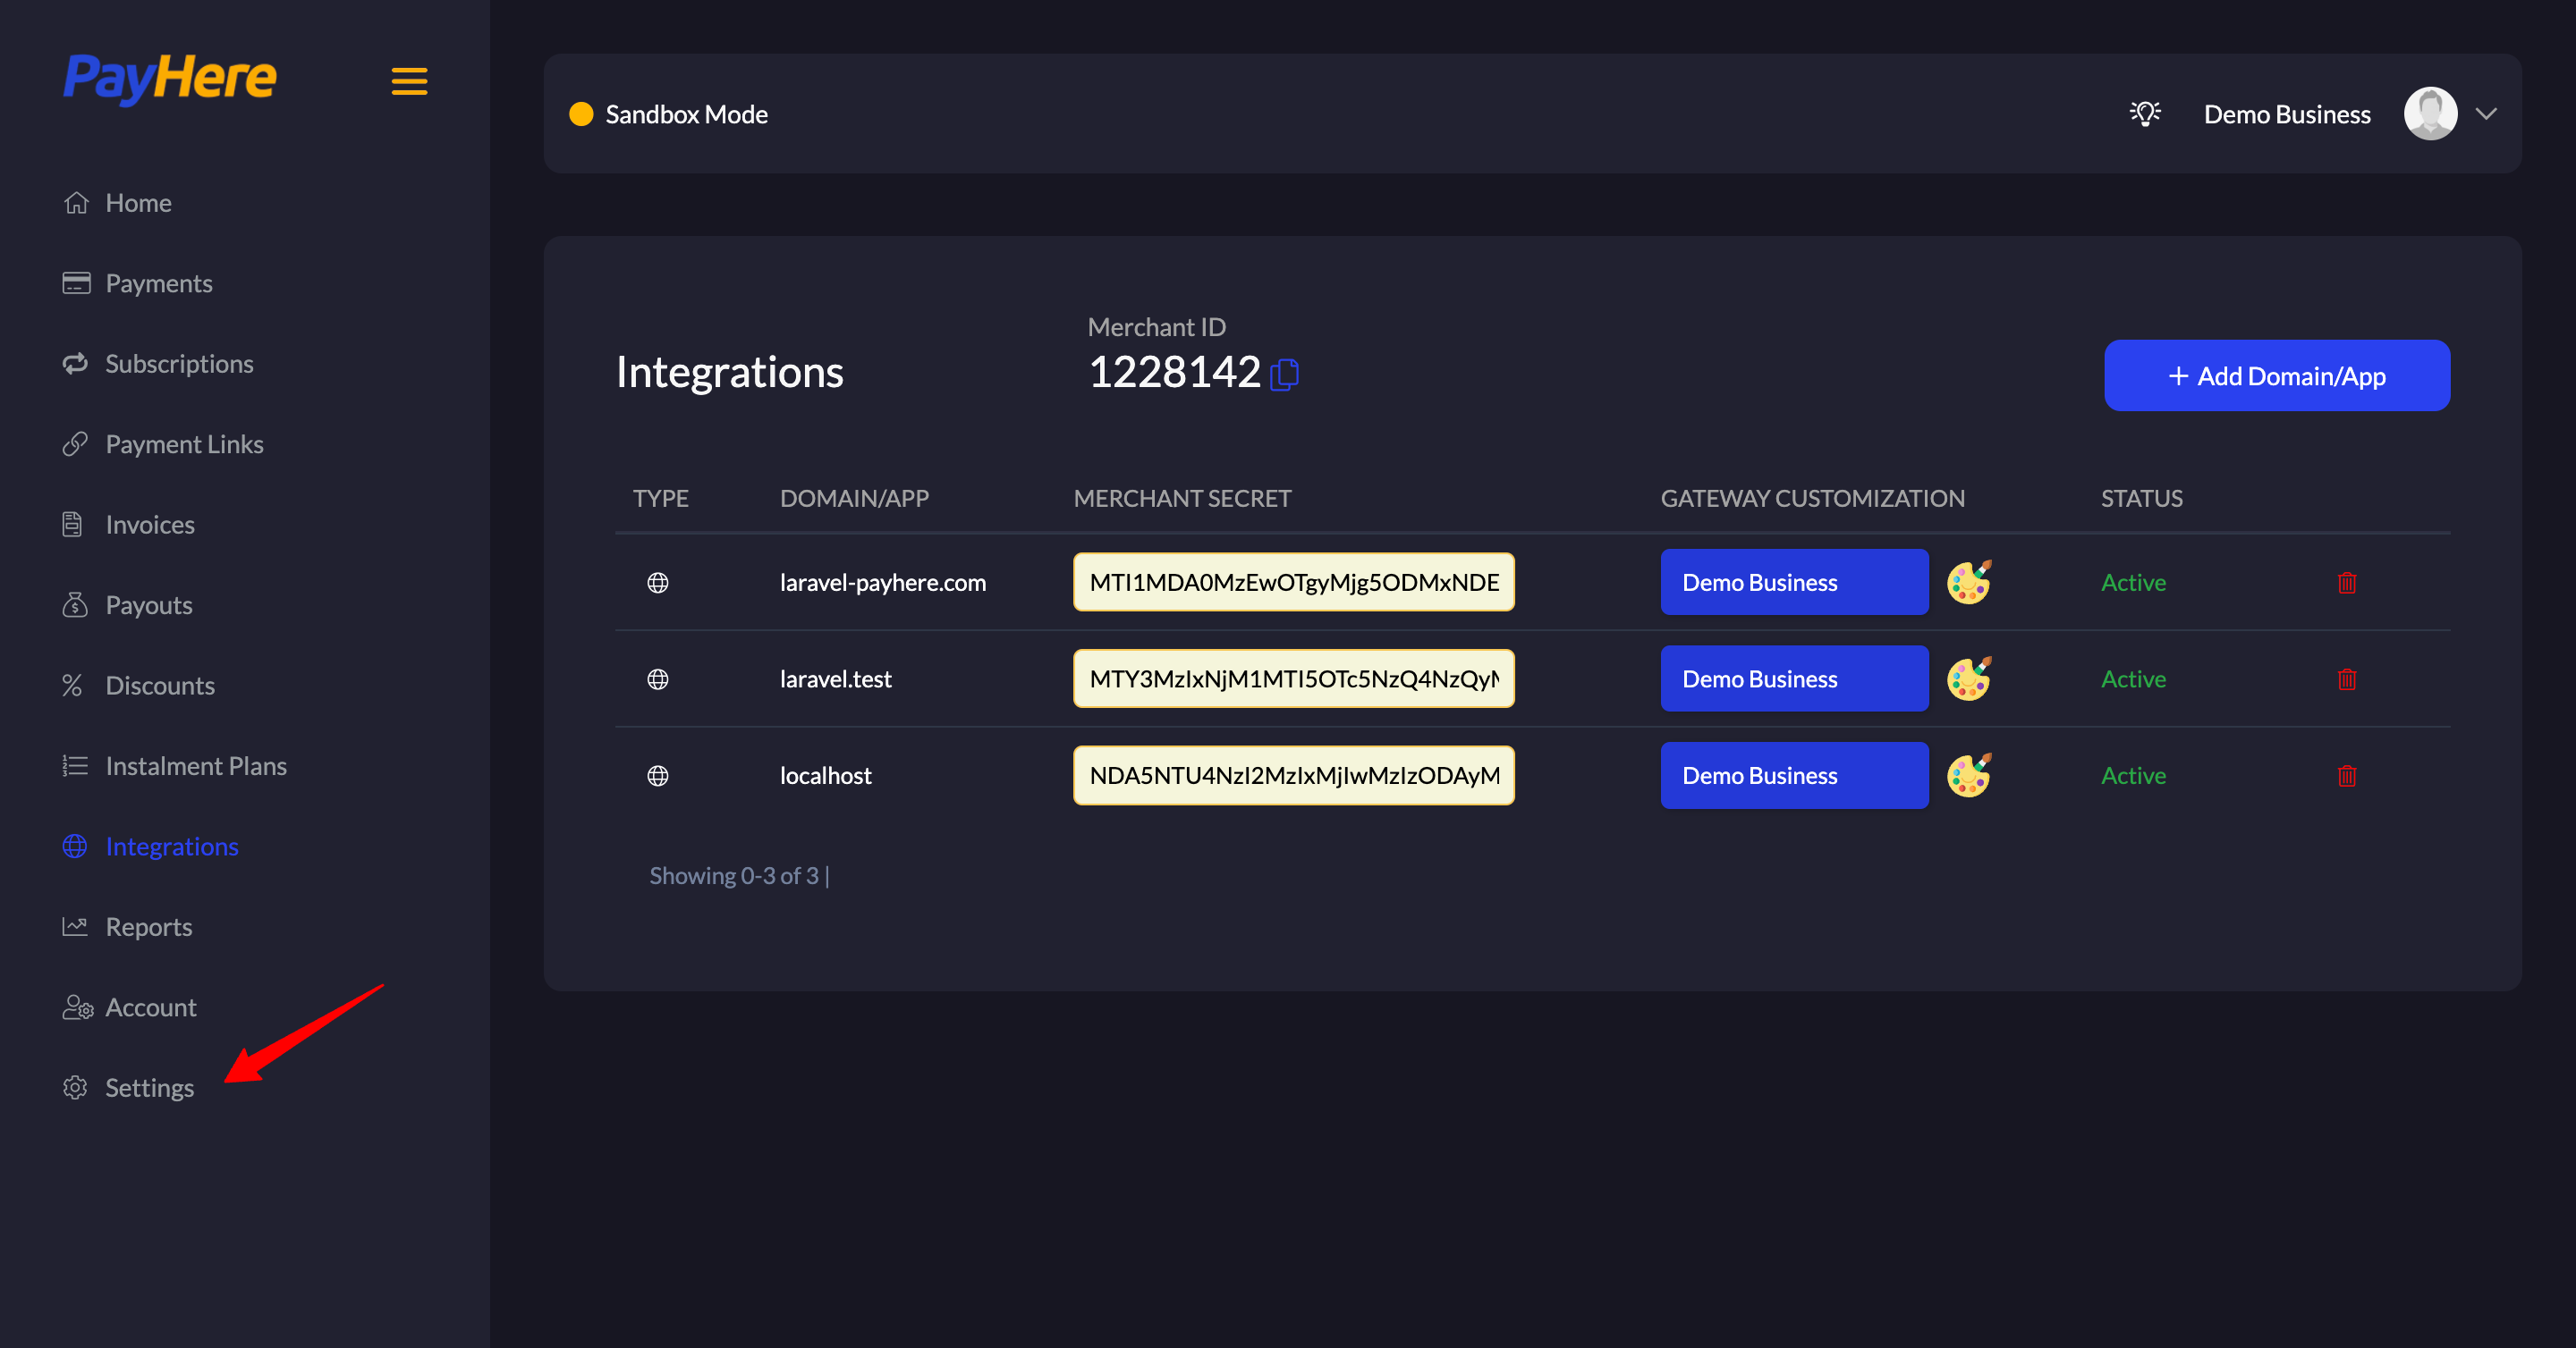Image resolution: width=2576 pixels, height=1348 pixels.
Task: Select the laravel.test merchant secret field
Action: tap(1293, 679)
